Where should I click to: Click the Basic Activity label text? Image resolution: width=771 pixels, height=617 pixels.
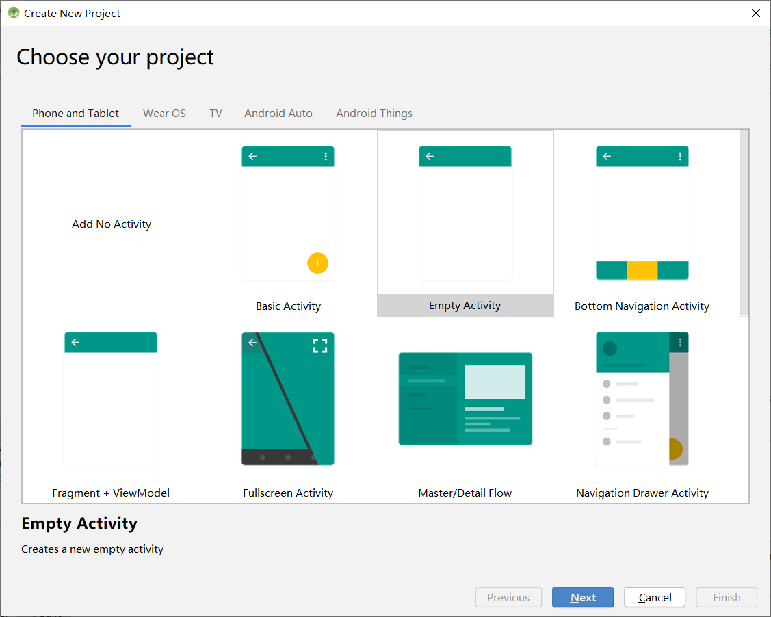coord(288,306)
